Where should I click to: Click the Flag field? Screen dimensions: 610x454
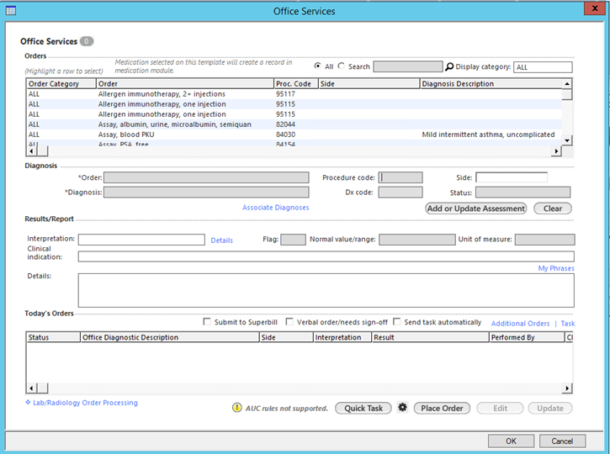click(294, 240)
